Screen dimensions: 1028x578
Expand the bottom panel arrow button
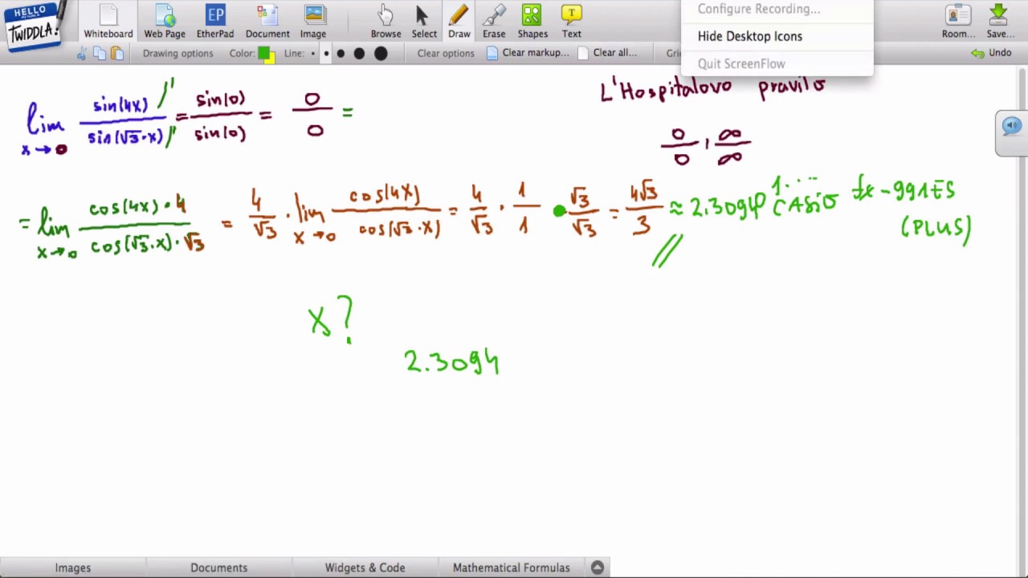pos(598,568)
